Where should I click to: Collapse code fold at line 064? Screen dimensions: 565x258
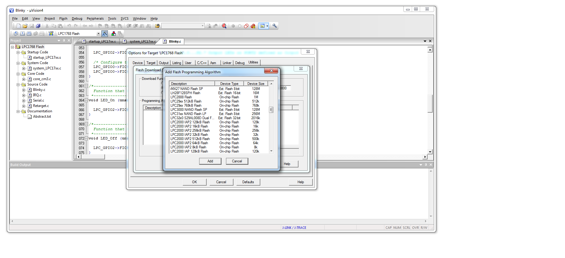click(86, 100)
